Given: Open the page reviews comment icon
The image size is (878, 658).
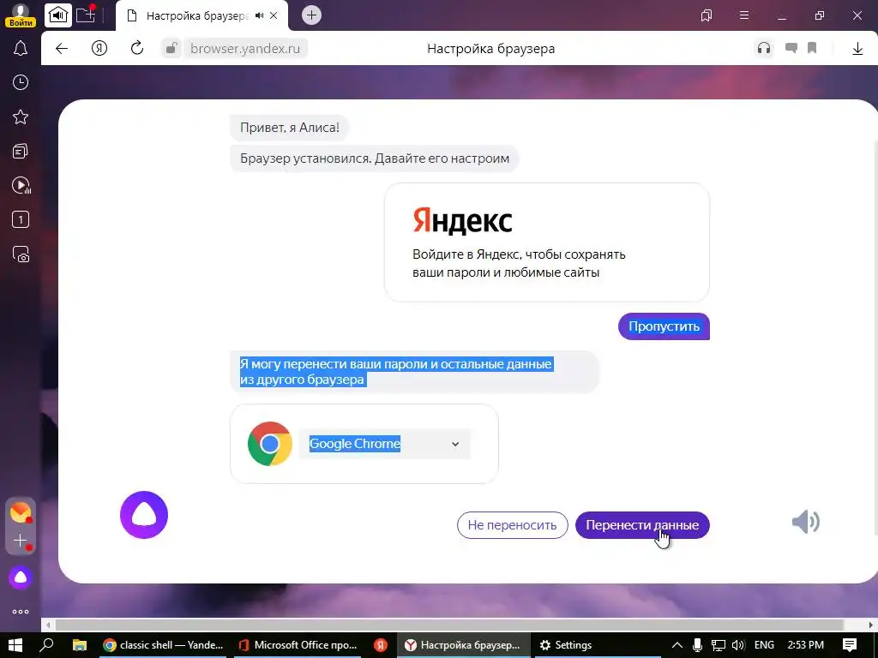Looking at the screenshot, I should coord(791,49).
